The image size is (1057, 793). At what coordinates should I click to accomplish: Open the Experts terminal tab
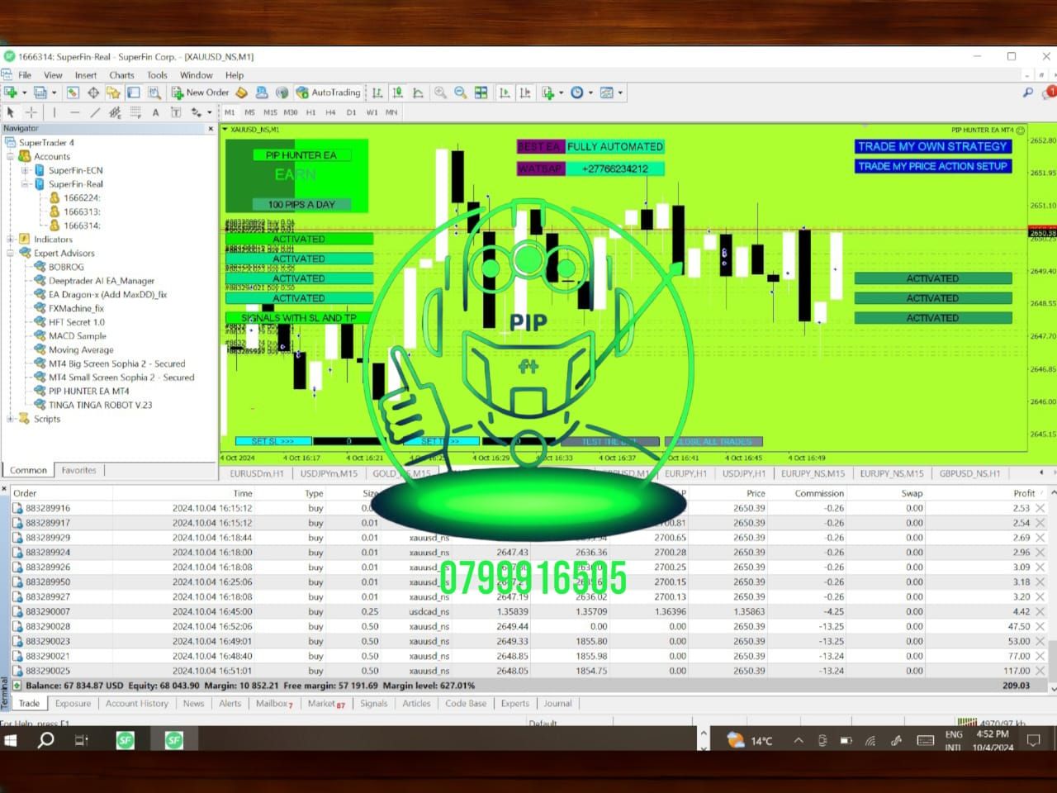tap(515, 704)
